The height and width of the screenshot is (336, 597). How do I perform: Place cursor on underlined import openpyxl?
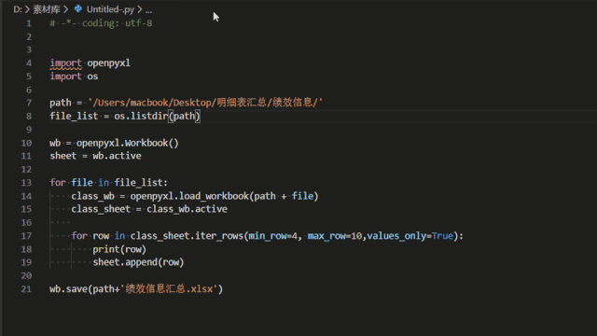tap(90, 63)
